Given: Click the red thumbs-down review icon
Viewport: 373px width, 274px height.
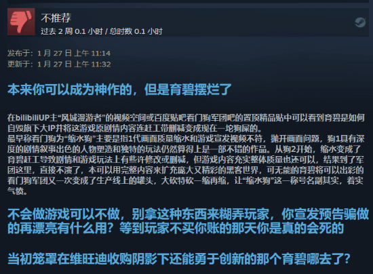Looking at the screenshot, I should (x=21, y=22).
